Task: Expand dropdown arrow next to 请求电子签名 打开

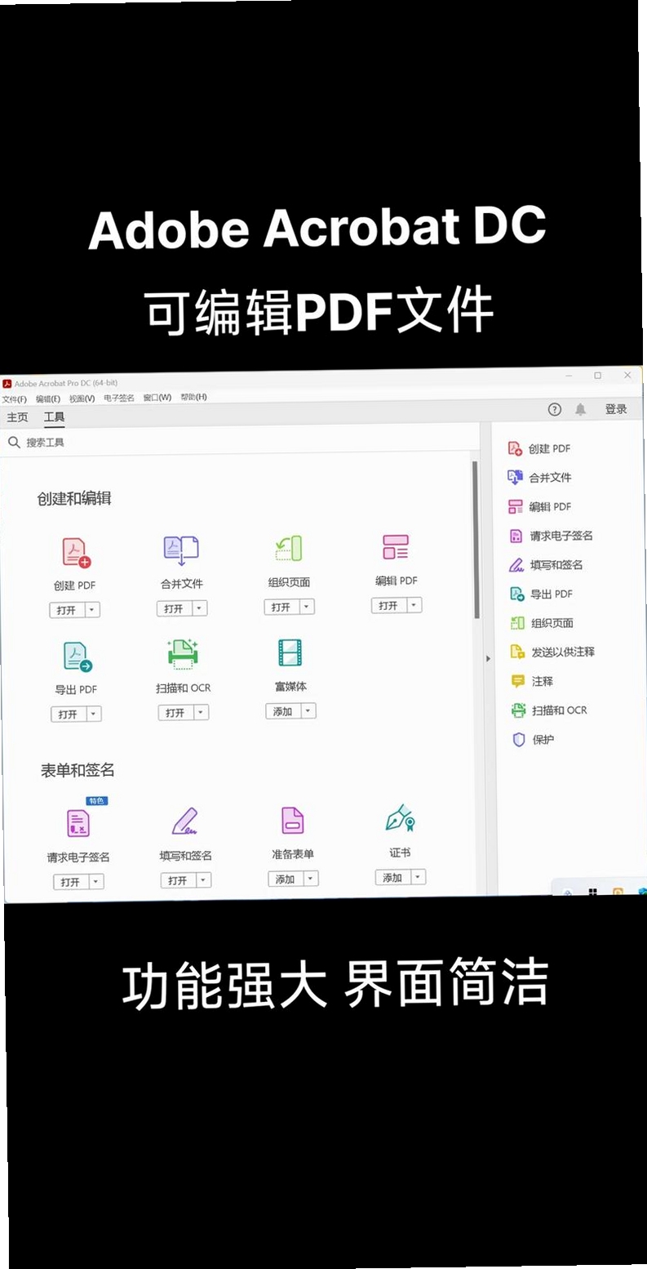Action: click(96, 882)
